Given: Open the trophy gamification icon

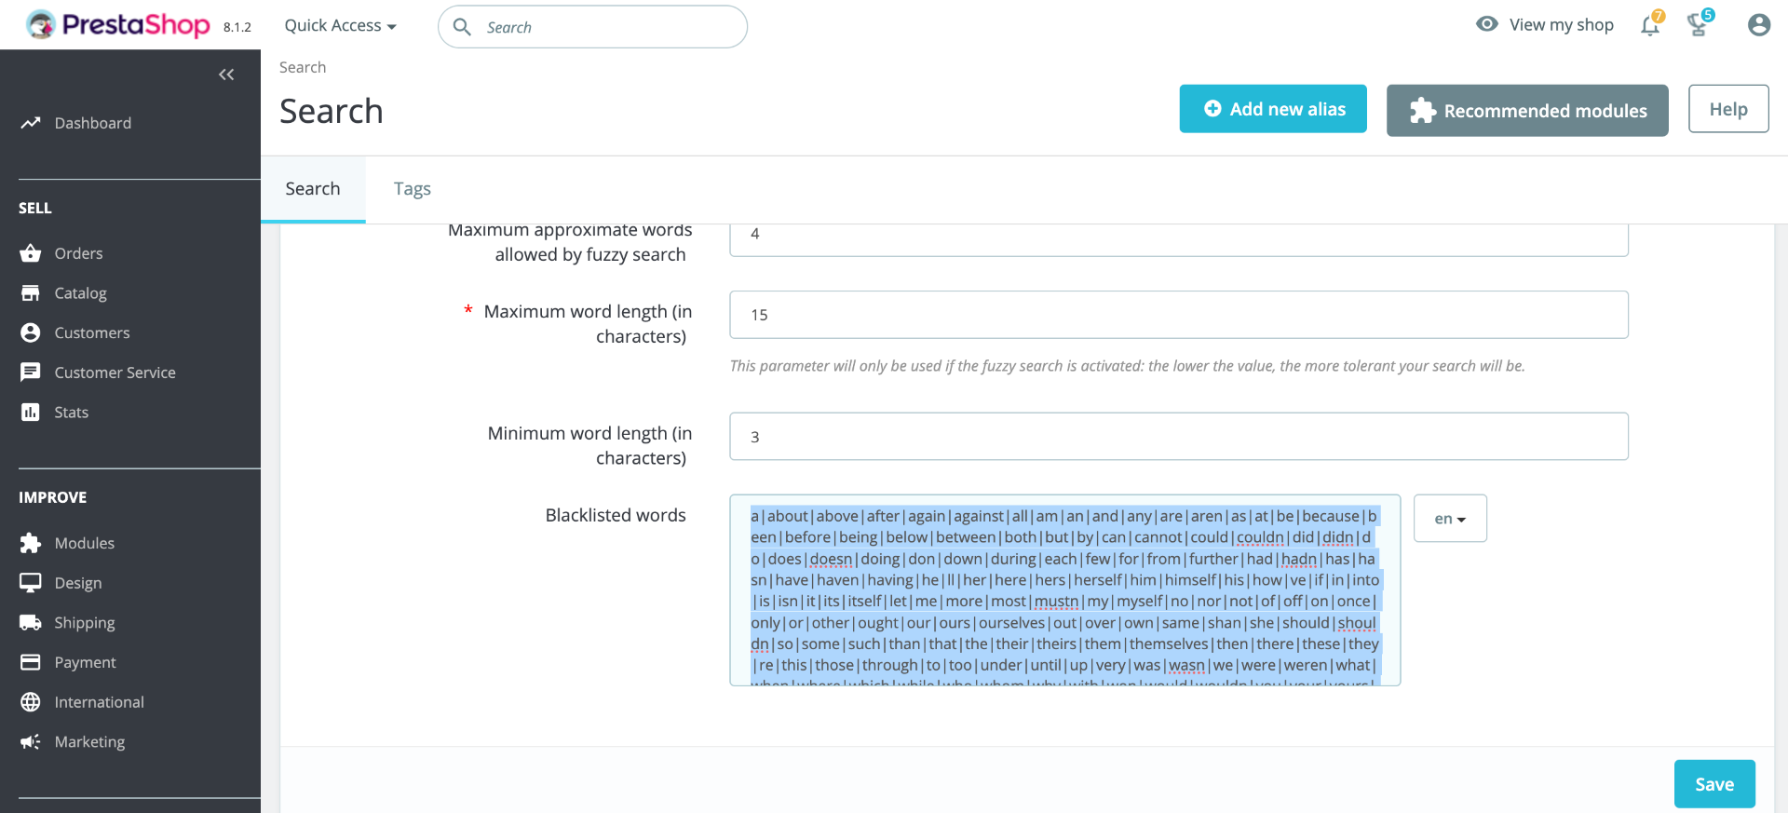Looking at the screenshot, I should [1699, 25].
